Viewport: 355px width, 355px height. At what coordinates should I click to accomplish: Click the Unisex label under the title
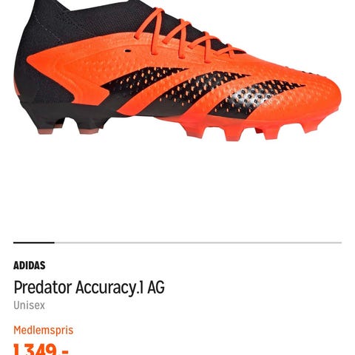click(x=29, y=305)
